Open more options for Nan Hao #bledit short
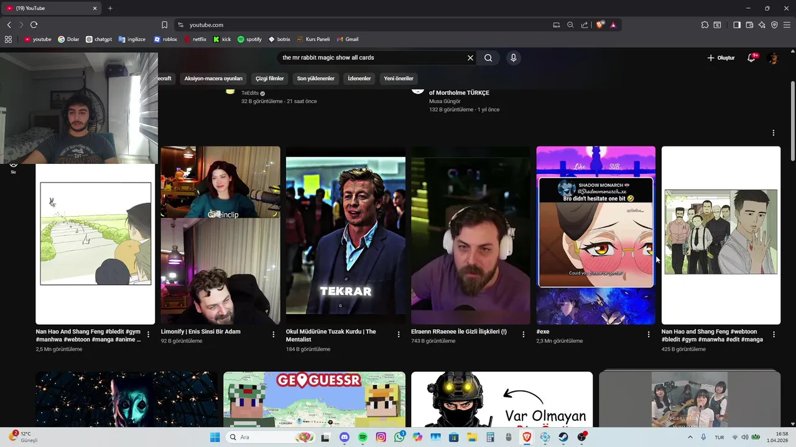Image resolution: width=796 pixels, height=447 pixels. 148,334
